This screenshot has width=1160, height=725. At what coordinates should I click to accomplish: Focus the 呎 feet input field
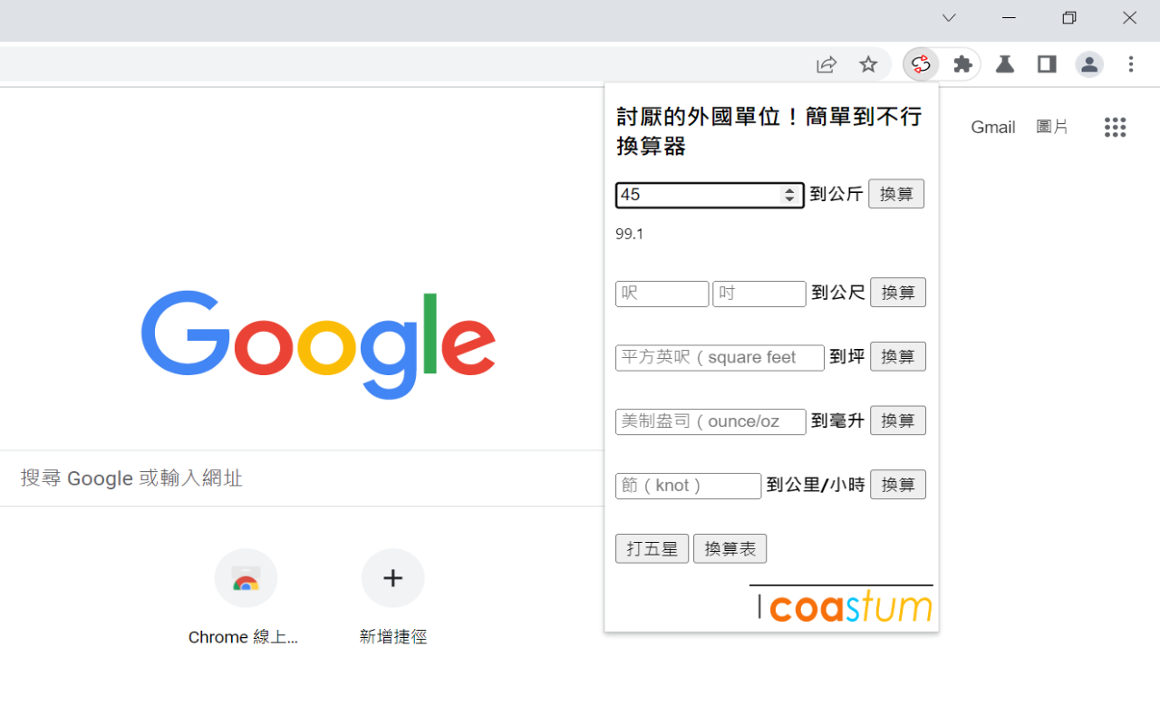pos(662,294)
